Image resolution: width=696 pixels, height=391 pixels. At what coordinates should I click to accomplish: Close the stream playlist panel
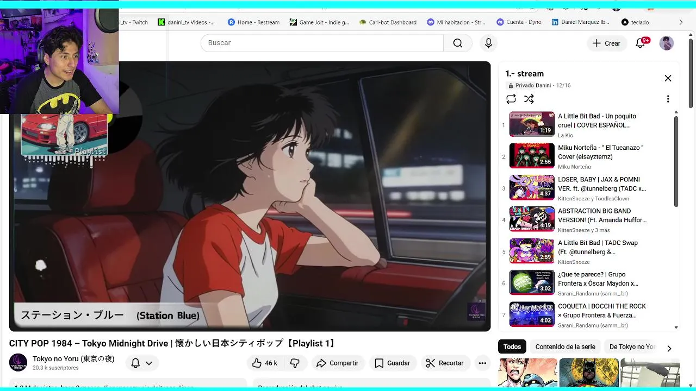click(x=668, y=78)
